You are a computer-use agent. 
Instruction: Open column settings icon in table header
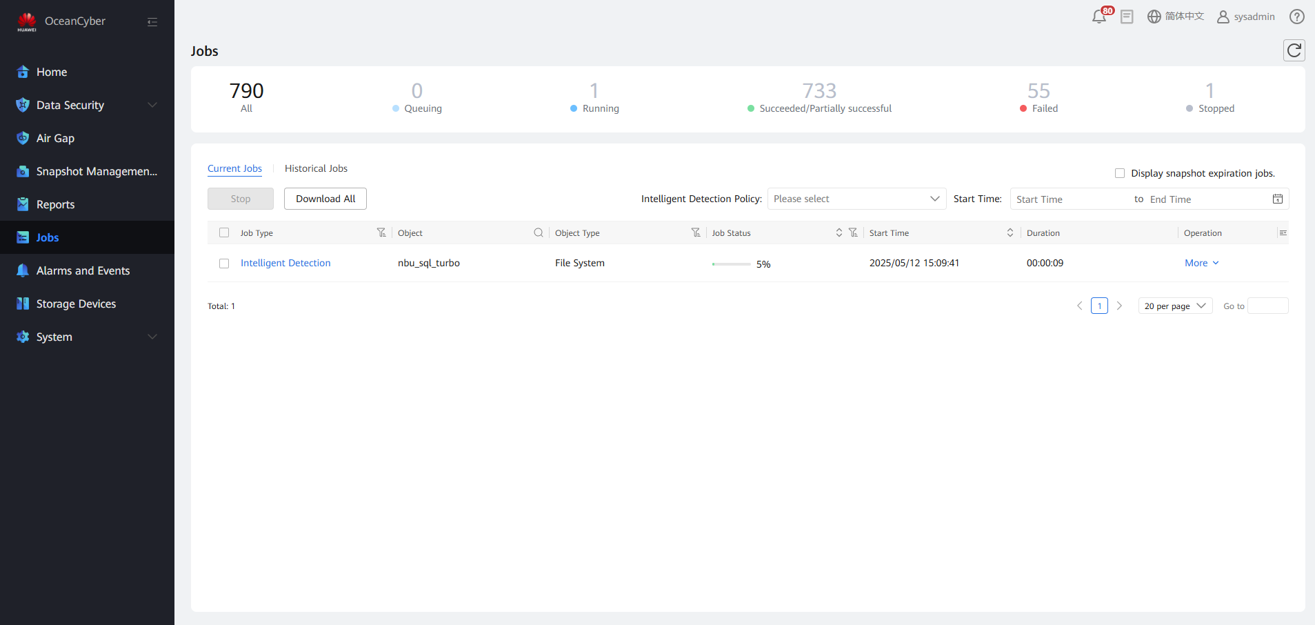[1283, 232]
